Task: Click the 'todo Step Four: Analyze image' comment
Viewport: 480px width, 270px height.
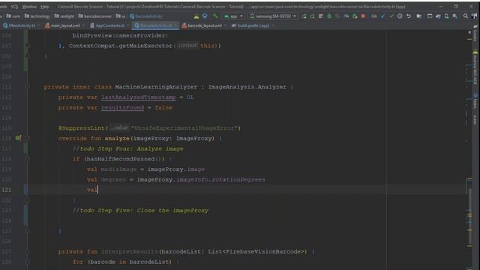Action: [x=128, y=148]
